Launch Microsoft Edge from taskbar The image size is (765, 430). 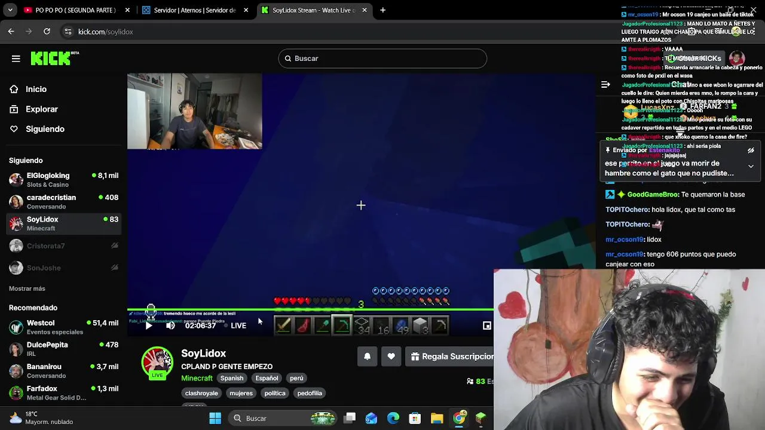pyautogui.click(x=393, y=418)
